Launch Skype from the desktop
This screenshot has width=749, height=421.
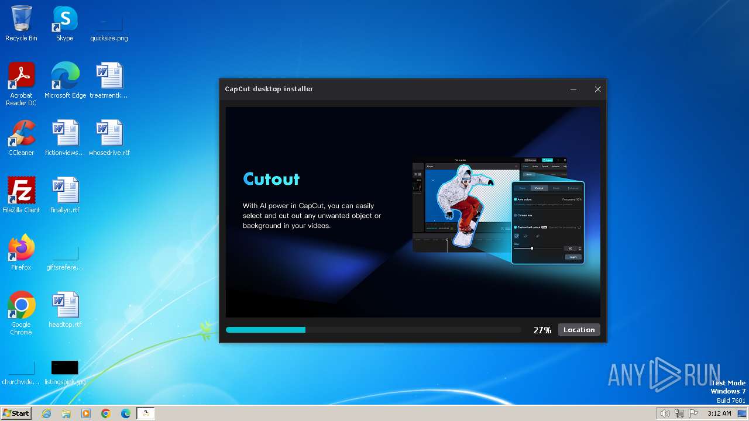point(65,23)
